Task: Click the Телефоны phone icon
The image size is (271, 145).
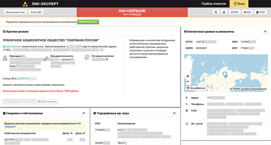Action: coord(187,104)
